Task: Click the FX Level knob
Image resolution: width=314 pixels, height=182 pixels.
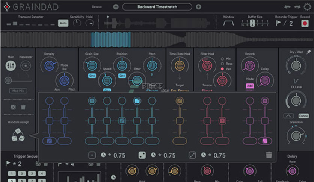Action: coord(296,101)
